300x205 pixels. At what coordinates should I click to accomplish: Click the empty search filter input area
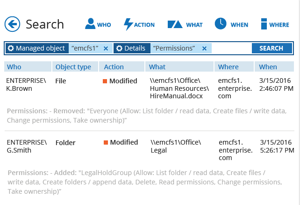click(231, 48)
